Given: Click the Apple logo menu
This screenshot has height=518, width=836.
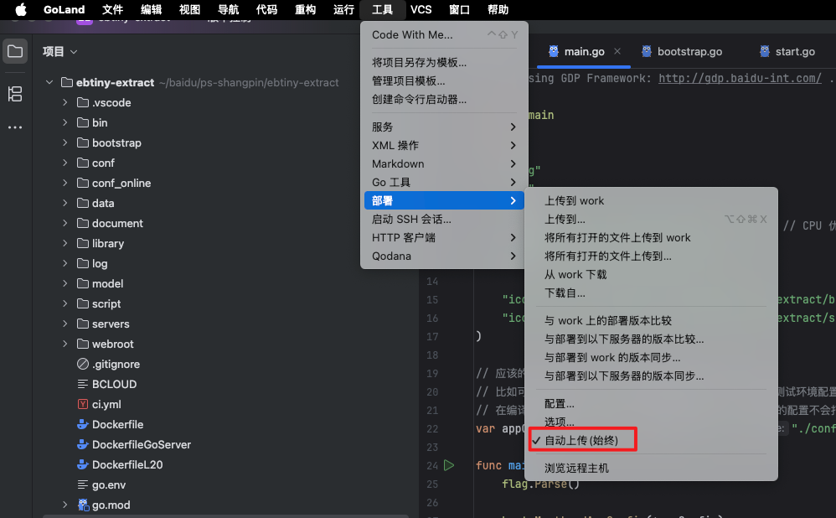Looking at the screenshot, I should click(x=21, y=9).
